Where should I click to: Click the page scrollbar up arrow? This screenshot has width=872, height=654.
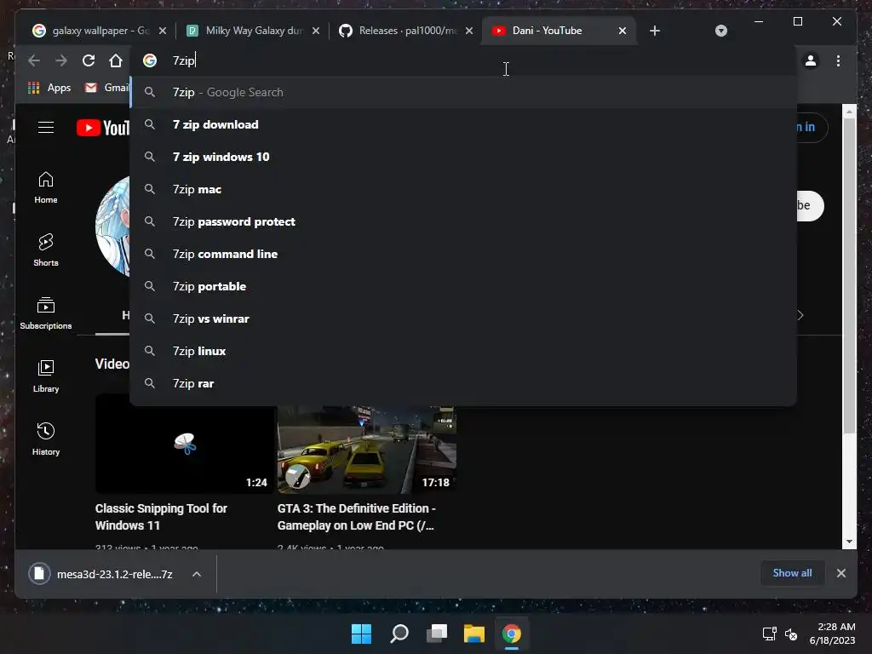(849, 112)
